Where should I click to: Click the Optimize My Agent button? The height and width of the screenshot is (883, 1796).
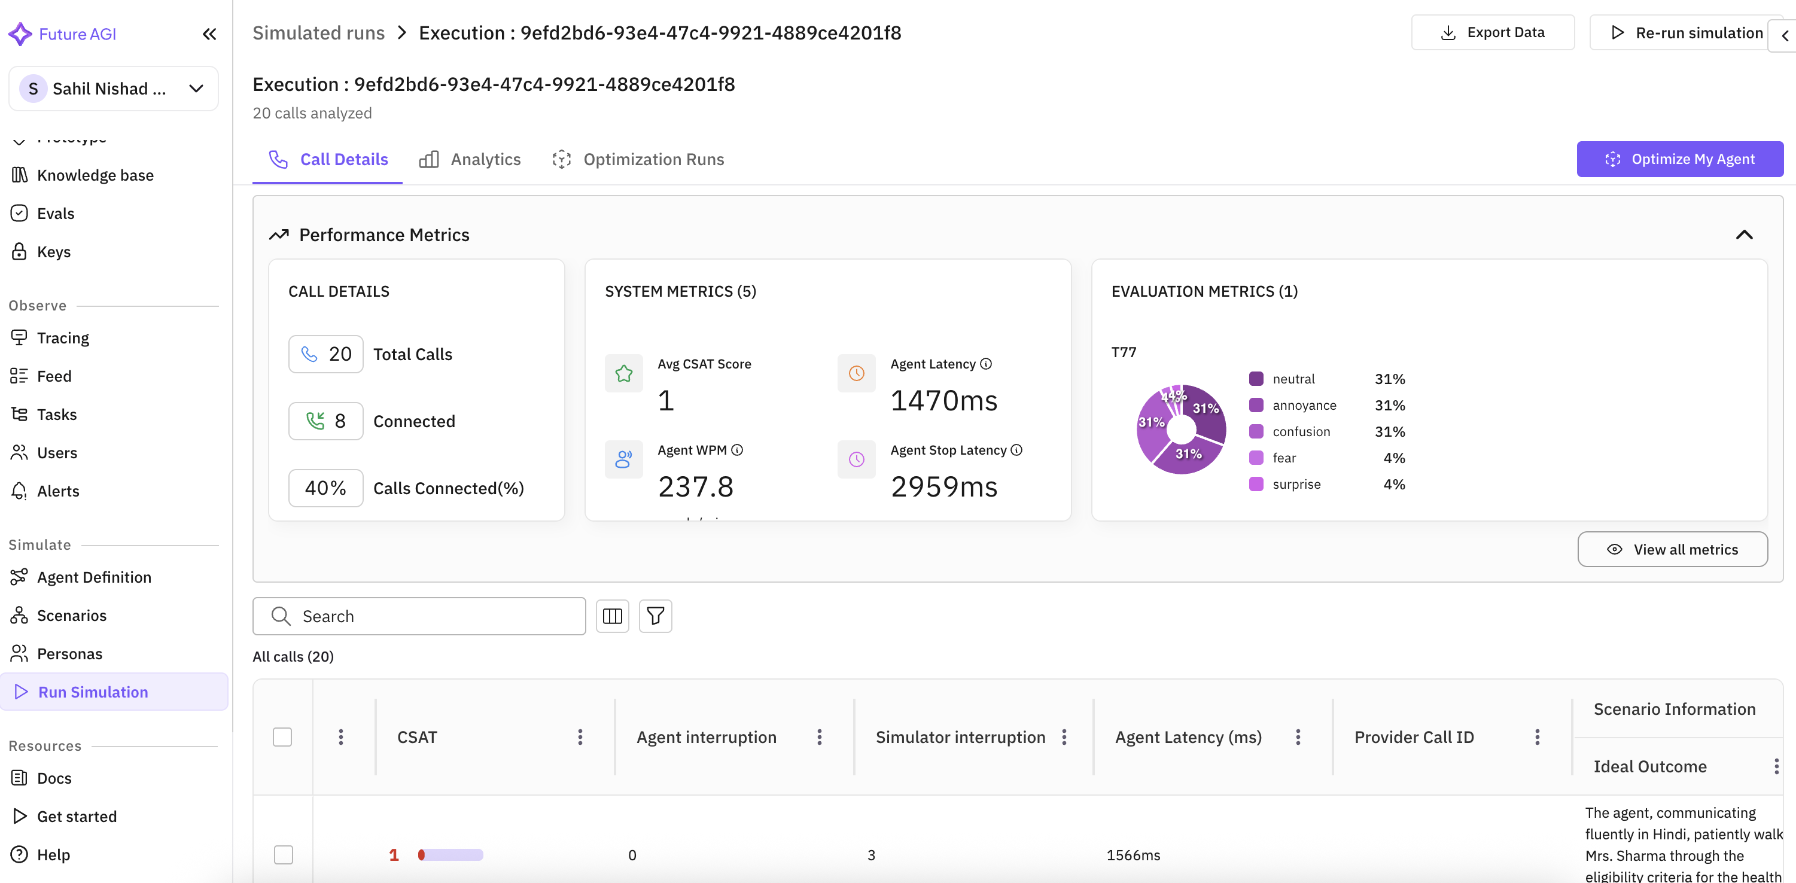(1679, 159)
